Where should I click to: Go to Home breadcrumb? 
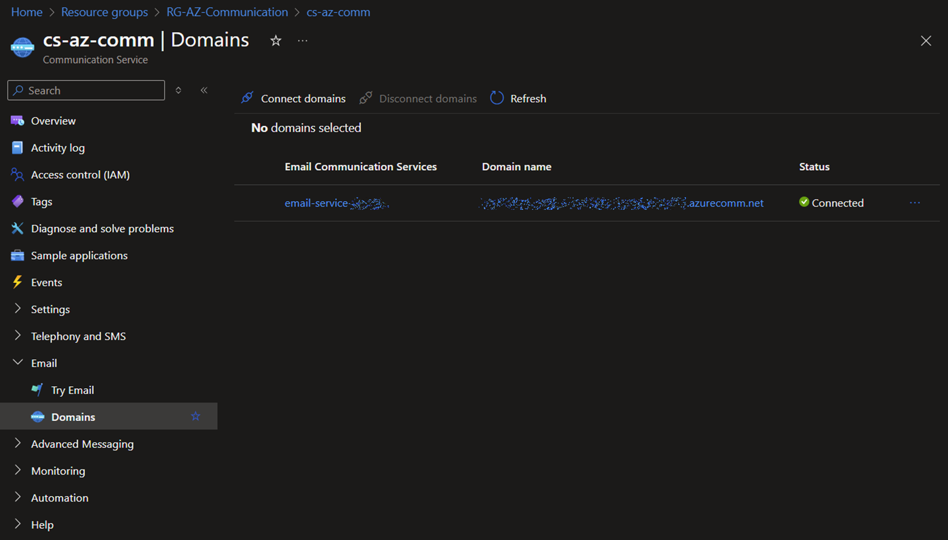click(x=26, y=12)
